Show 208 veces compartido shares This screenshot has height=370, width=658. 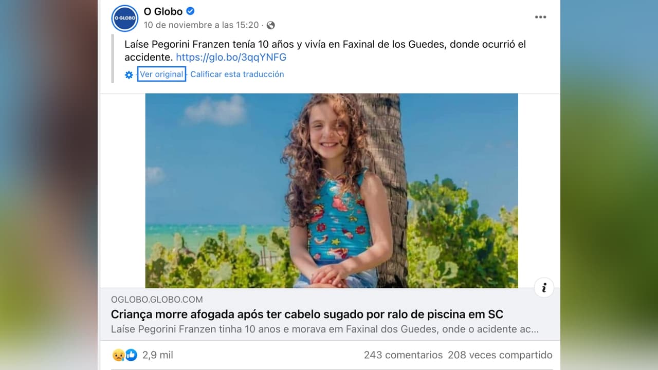coord(500,355)
